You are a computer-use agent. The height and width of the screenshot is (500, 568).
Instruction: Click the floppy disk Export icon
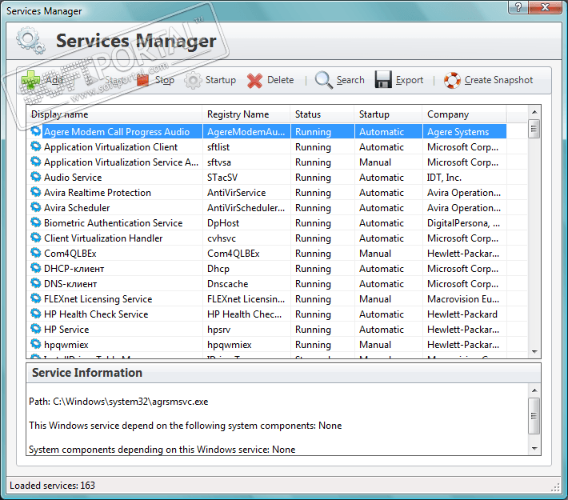(383, 80)
